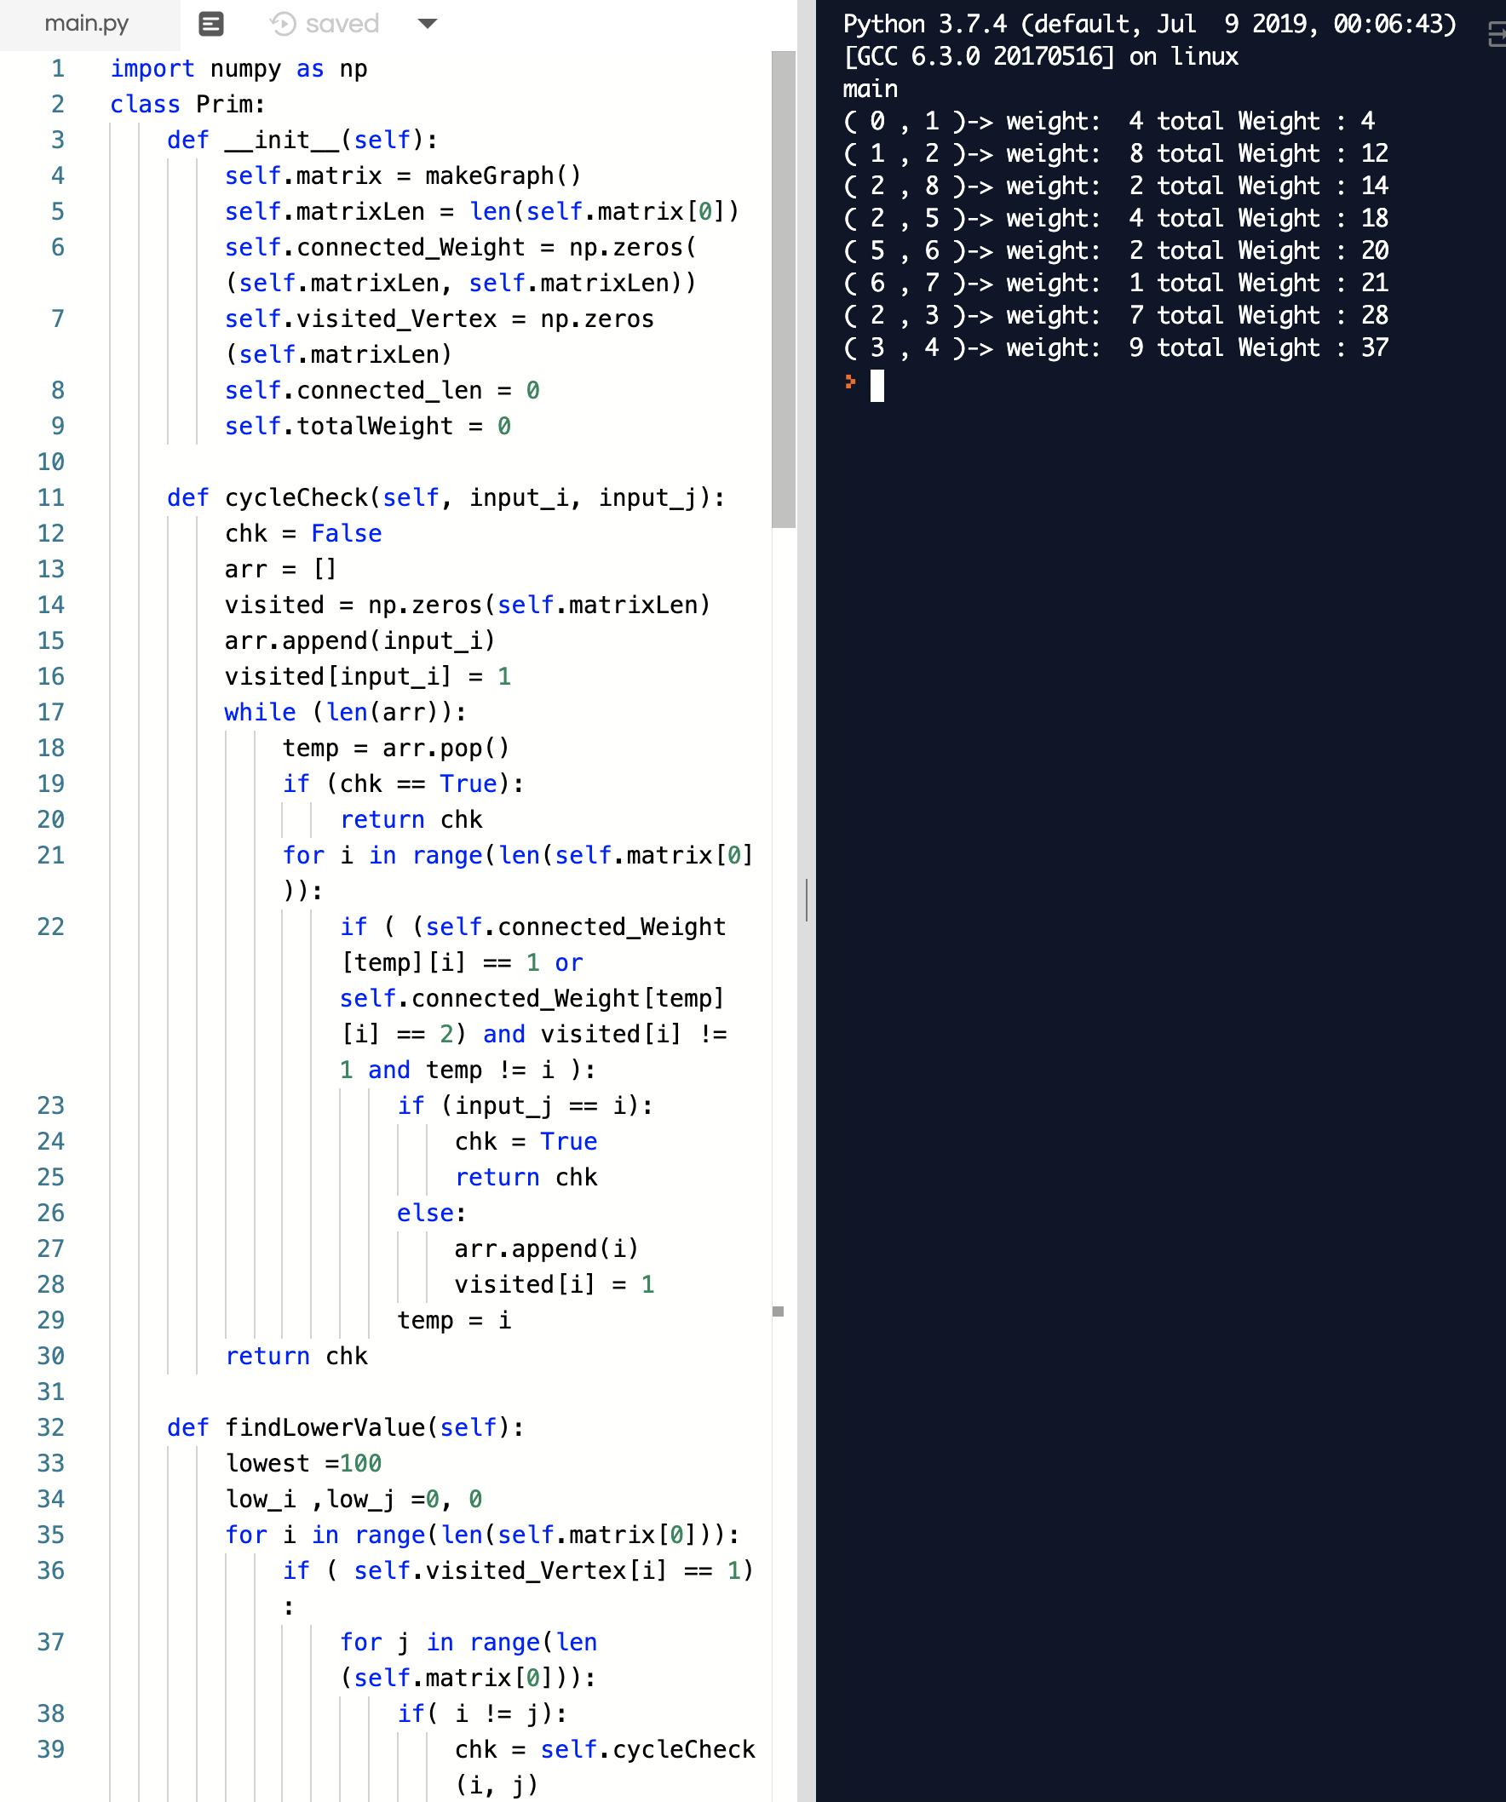Click the console prompt cursor
The image size is (1506, 1802).
coord(877,386)
